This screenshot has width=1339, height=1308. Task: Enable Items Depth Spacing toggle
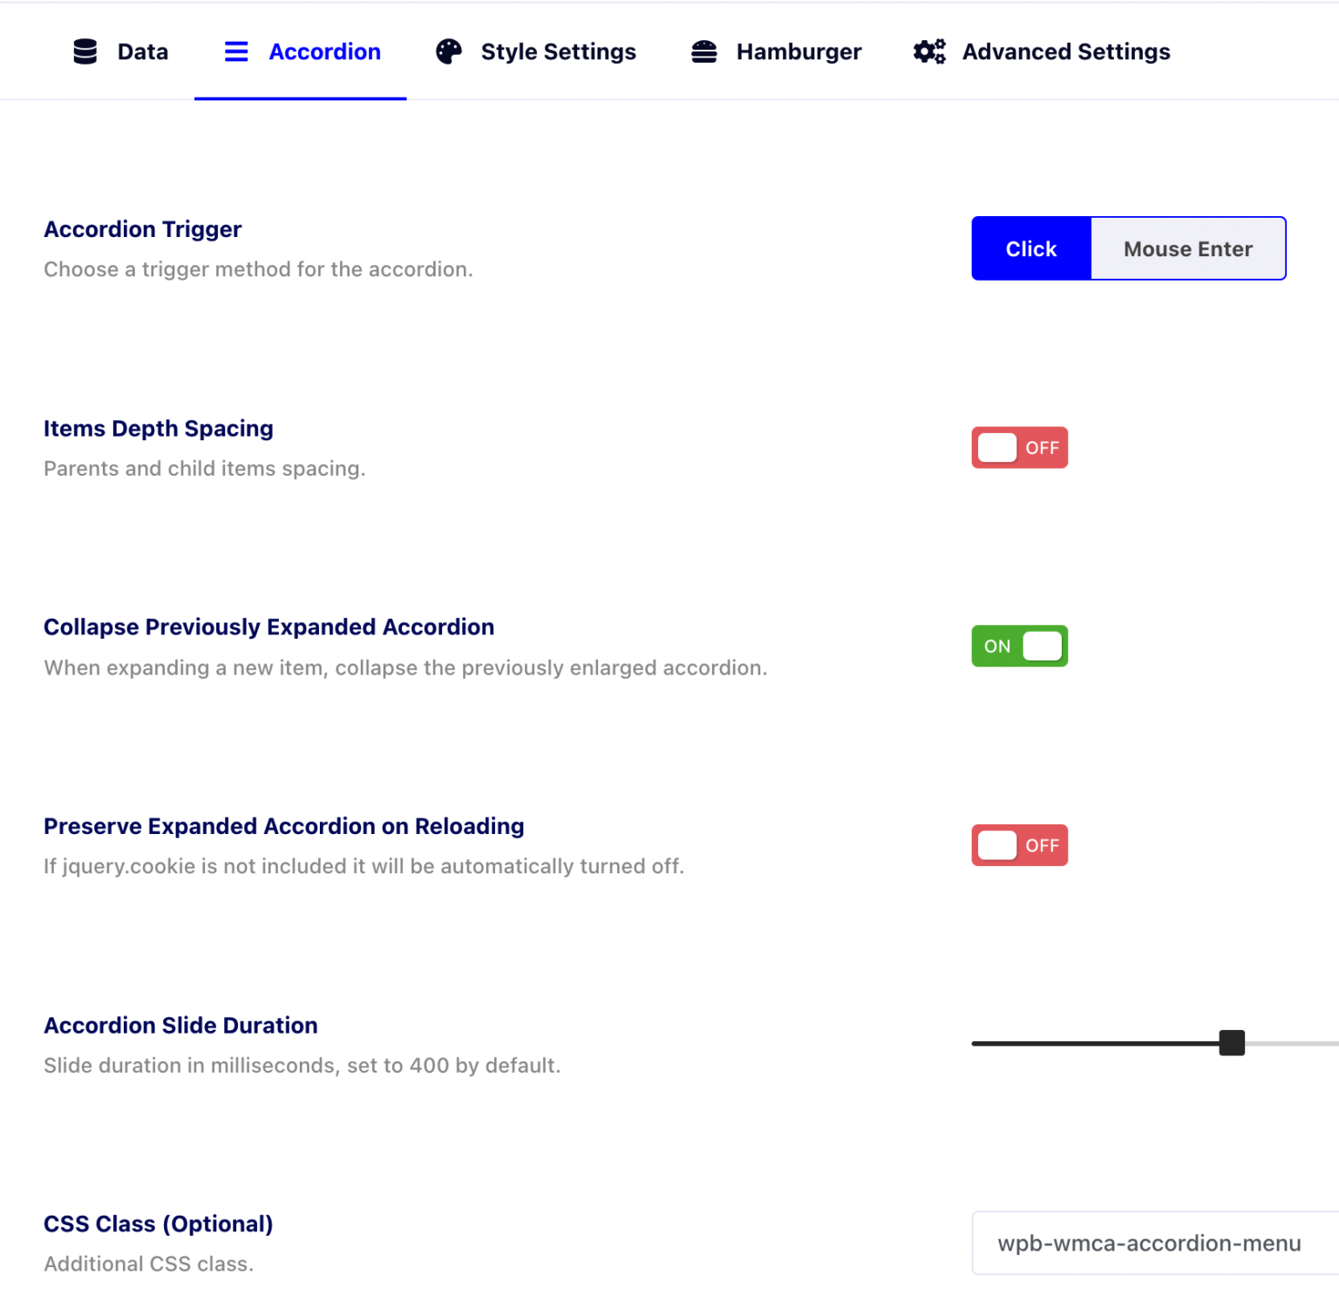pos(1020,448)
